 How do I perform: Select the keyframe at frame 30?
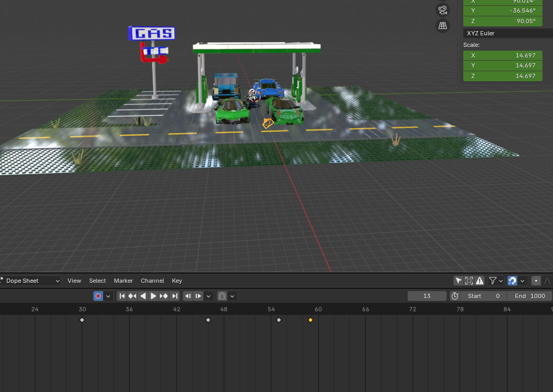point(82,320)
